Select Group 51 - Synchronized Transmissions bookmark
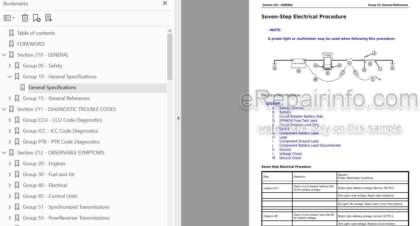 [66, 207]
